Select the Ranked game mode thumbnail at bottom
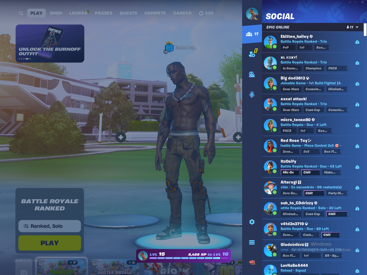 (x=62, y=267)
